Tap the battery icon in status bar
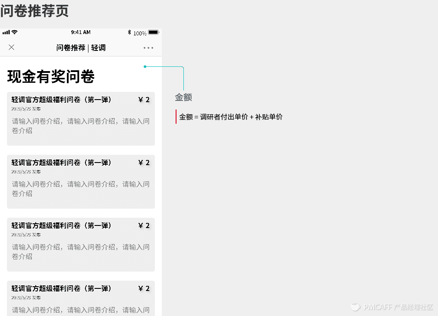The width and height of the screenshot is (438, 316). pyautogui.click(x=154, y=32)
